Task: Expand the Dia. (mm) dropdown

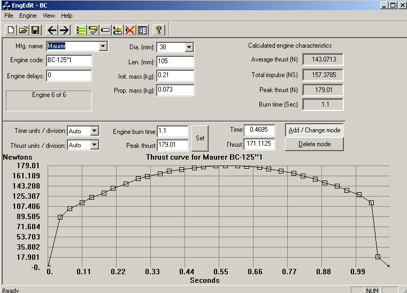Action: (189, 47)
